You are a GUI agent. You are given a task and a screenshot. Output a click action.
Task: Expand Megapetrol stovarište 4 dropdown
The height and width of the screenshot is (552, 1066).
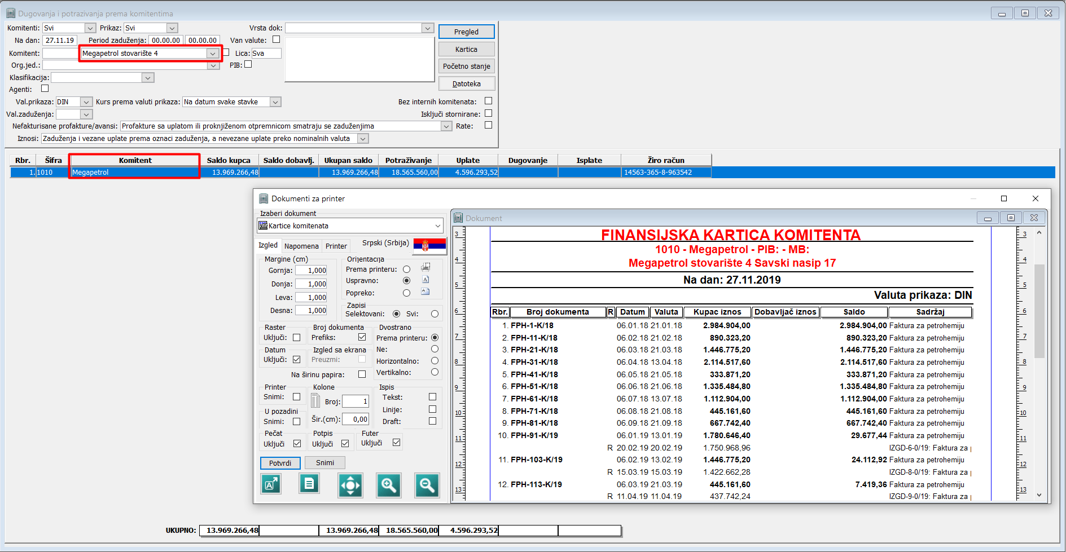[x=212, y=54]
